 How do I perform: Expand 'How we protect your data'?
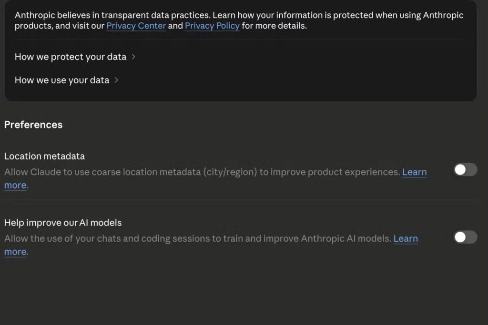click(75, 57)
